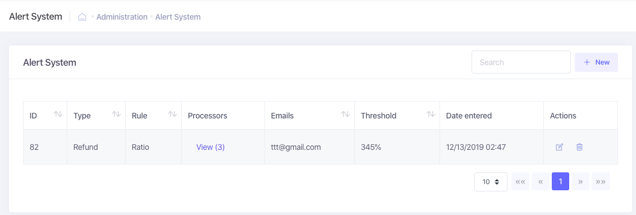
Task: Delete alert 82 using the trash icon
Action: (580, 147)
